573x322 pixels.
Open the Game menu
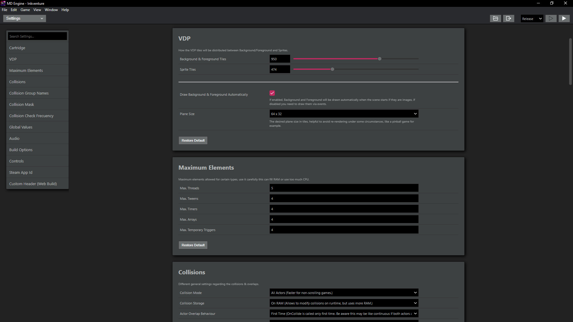coord(25,10)
